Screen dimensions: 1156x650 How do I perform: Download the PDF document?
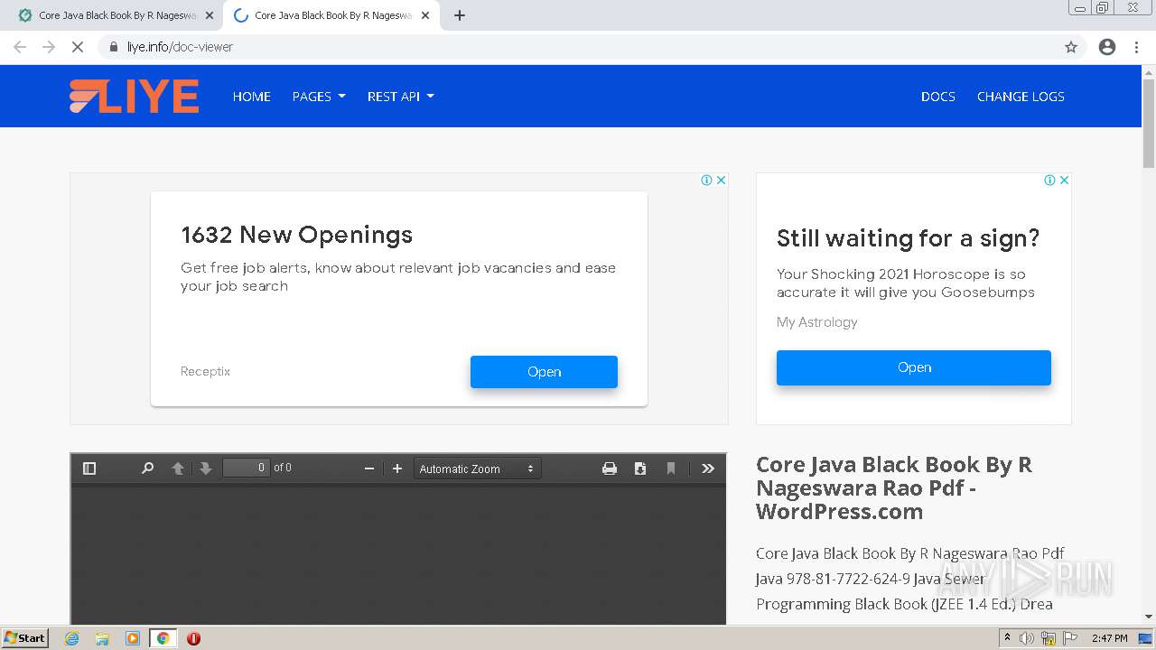[640, 468]
